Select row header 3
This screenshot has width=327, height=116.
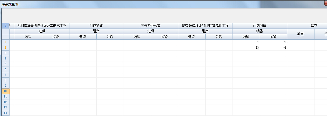pyautogui.click(x=5, y=53)
